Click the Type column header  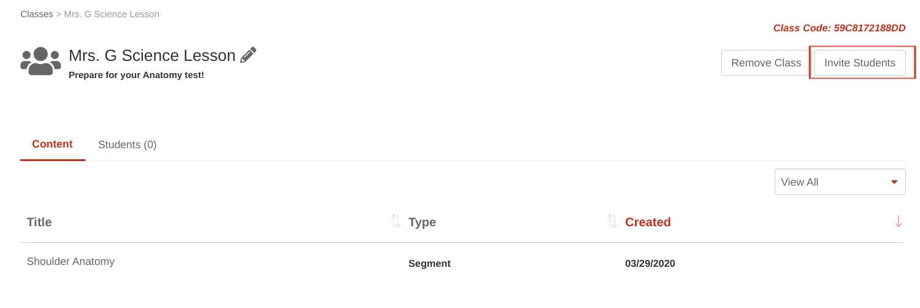tap(422, 222)
